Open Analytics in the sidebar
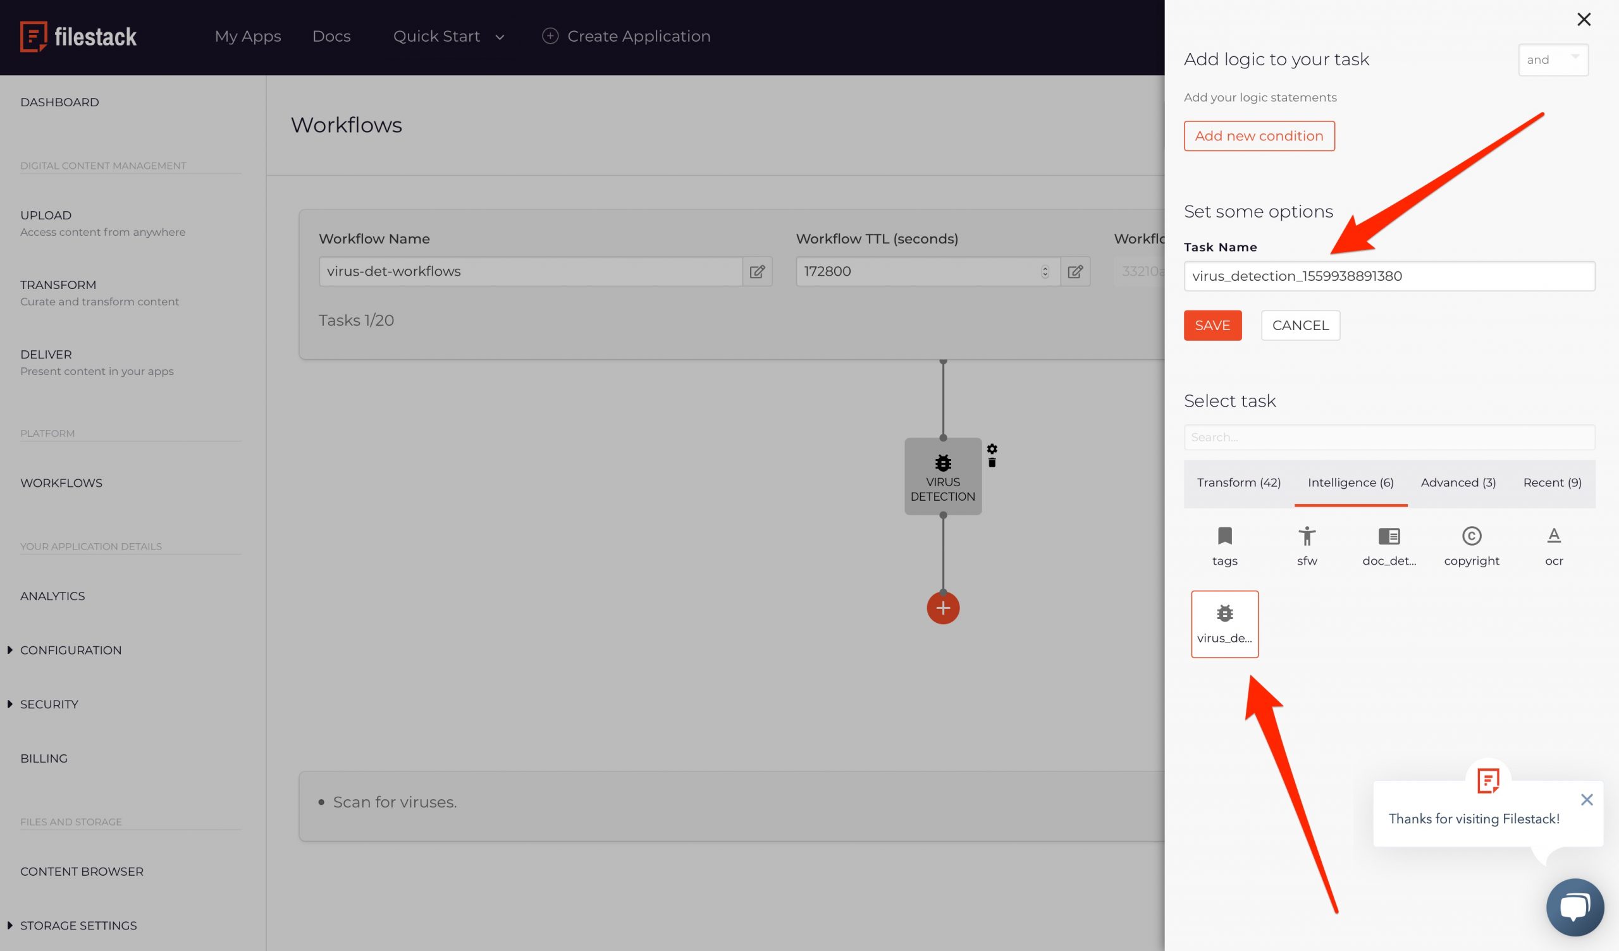This screenshot has height=951, width=1619. (x=52, y=596)
